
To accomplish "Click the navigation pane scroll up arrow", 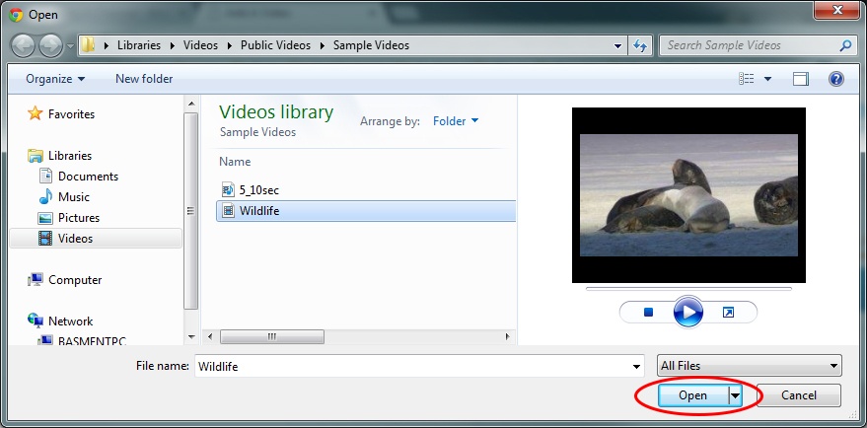I will [191, 104].
